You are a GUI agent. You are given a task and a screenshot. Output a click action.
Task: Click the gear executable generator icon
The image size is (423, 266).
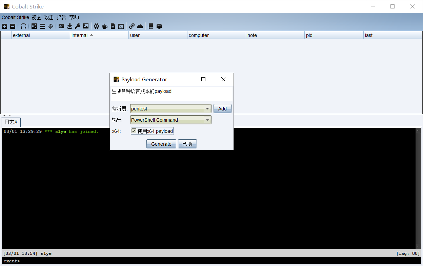pyautogui.click(x=97, y=26)
